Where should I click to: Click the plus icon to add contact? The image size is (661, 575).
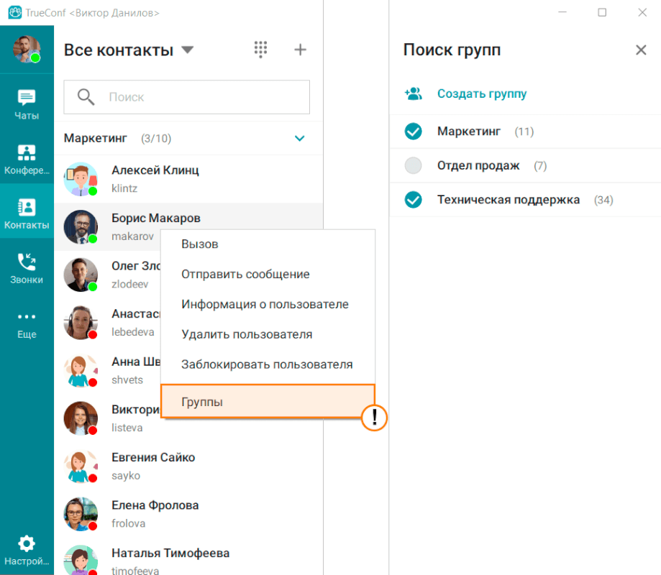tap(301, 50)
